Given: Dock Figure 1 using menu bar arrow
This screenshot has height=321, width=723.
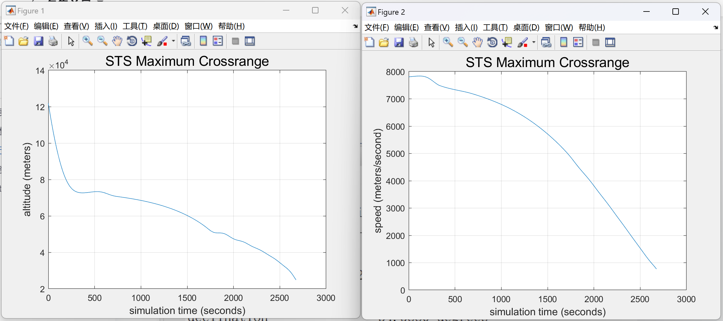Looking at the screenshot, I should [x=355, y=26].
